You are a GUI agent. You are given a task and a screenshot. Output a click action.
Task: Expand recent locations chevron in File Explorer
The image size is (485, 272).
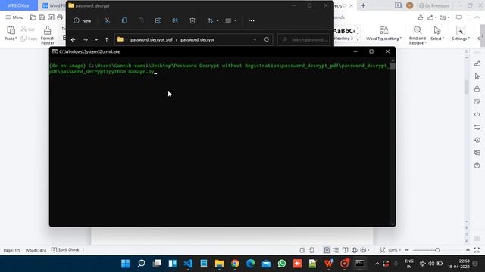pos(96,39)
